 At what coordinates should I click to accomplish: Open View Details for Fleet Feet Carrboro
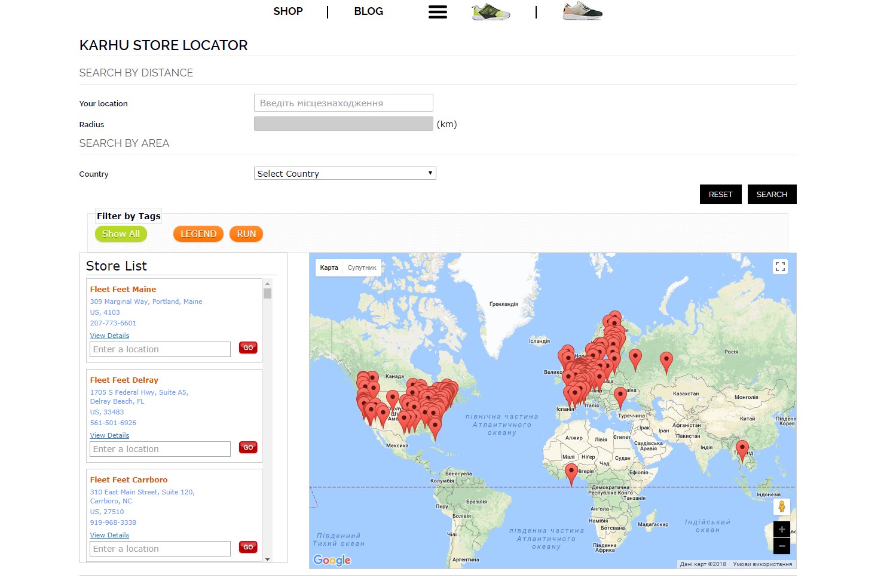tap(109, 535)
